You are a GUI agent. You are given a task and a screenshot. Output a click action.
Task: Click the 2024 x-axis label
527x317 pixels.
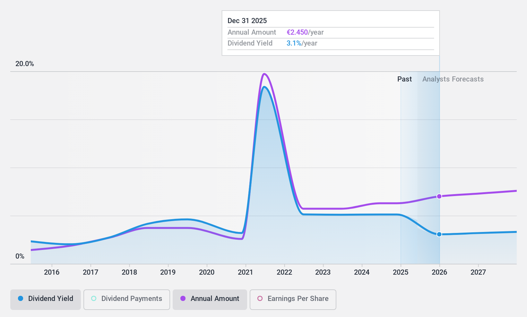(x=362, y=272)
